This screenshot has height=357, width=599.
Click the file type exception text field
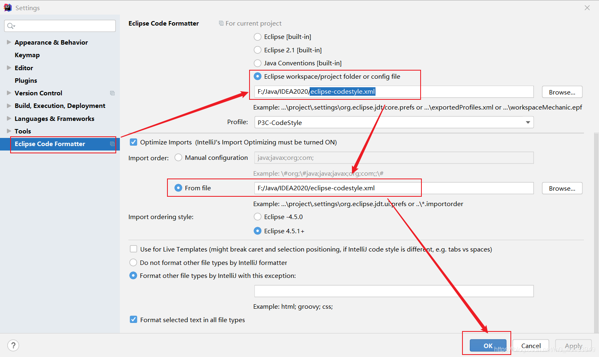coord(394,291)
